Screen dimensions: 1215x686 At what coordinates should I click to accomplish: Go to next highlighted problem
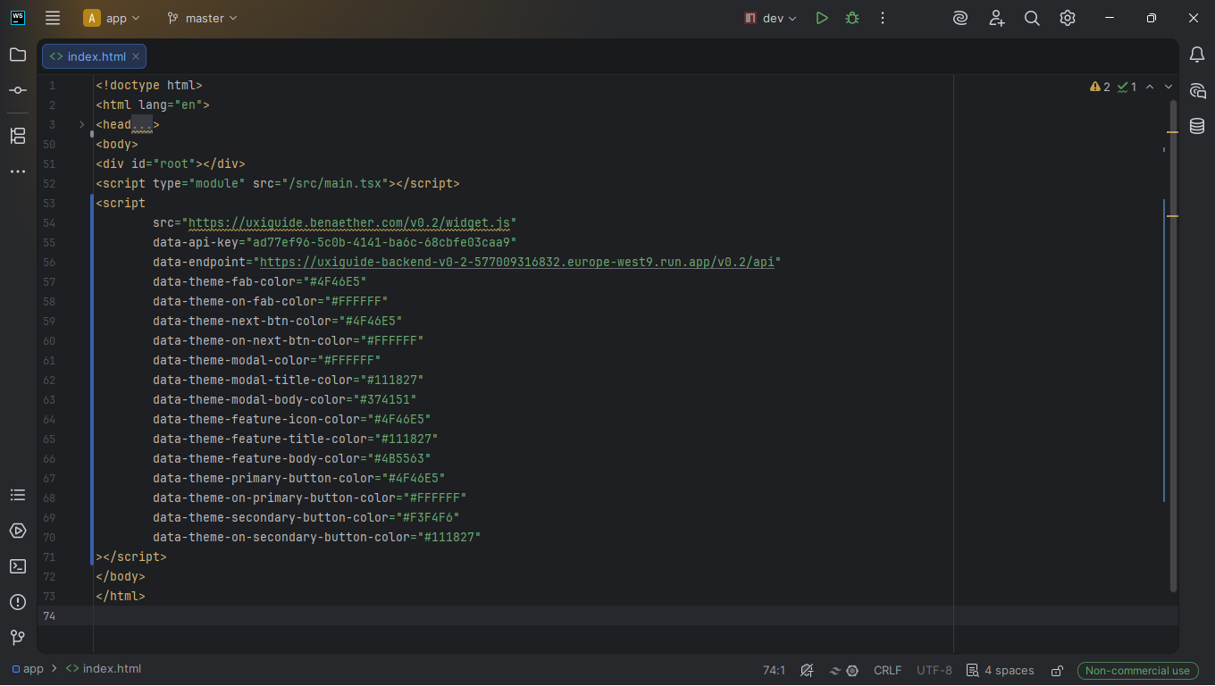coord(1169,87)
